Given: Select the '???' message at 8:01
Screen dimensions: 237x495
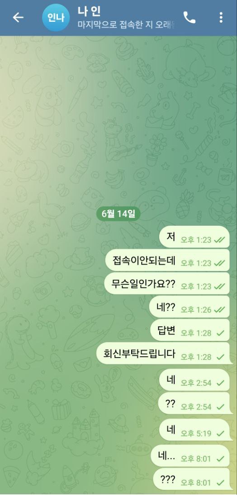Looking at the screenshot, I should pos(191,479).
